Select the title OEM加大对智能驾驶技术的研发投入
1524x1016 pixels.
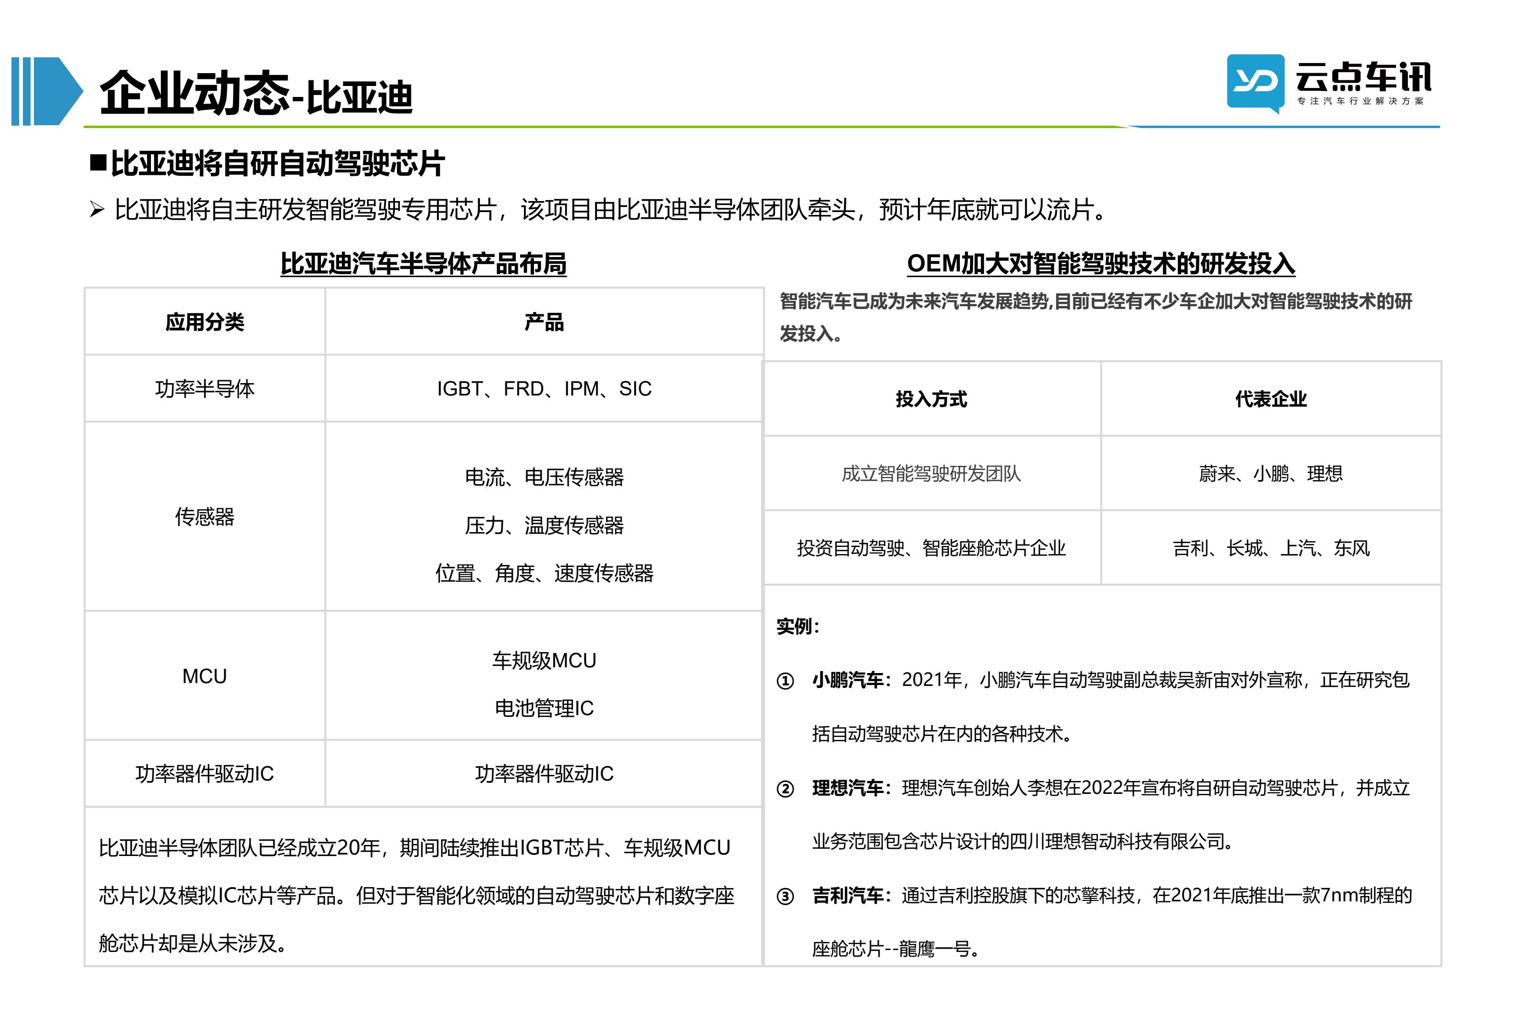click(x=1100, y=264)
